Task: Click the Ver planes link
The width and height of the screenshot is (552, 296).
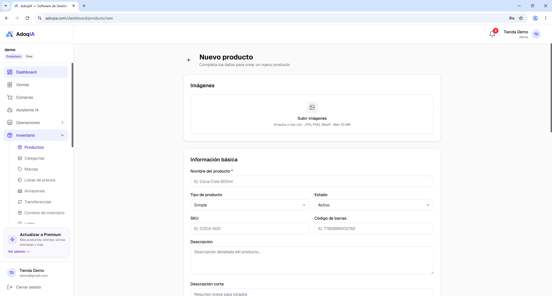Action: click(x=18, y=251)
